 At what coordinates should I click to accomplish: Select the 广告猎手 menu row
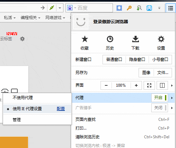[x=123, y=108]
